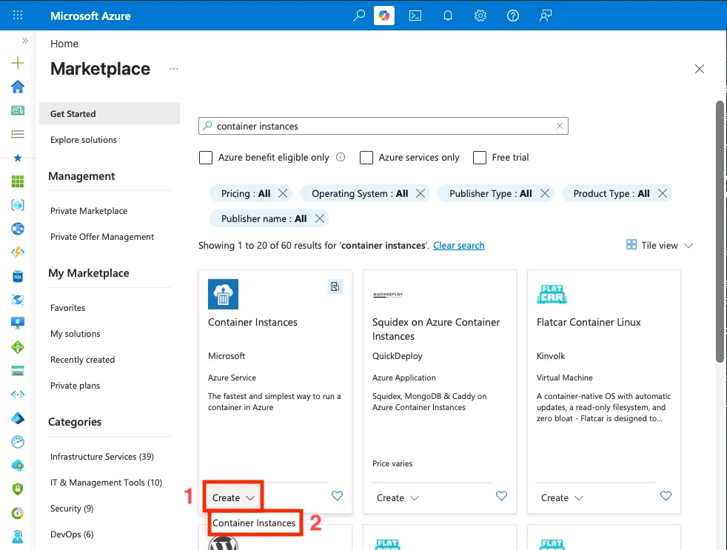Choose Container Instances from Create menu

(254, 523)
